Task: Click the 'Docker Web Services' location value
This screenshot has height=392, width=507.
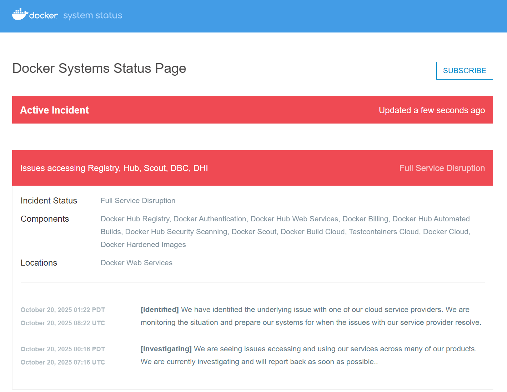Action: 136,263
